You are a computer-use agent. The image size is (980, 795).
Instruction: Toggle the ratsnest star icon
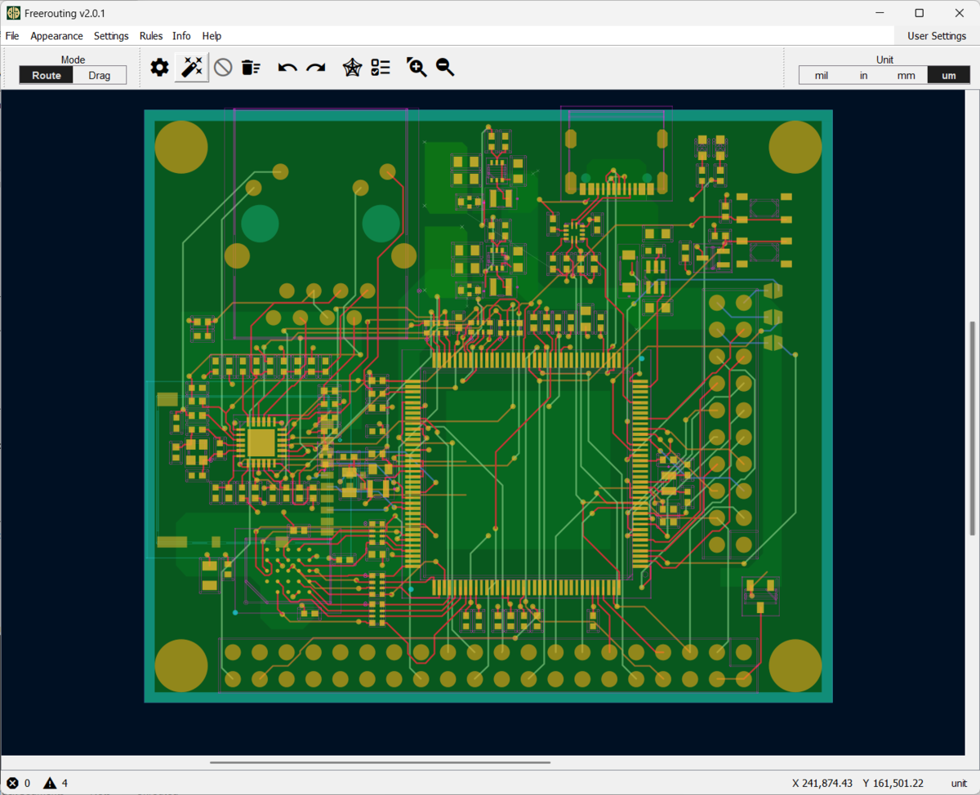coord(351,68)
